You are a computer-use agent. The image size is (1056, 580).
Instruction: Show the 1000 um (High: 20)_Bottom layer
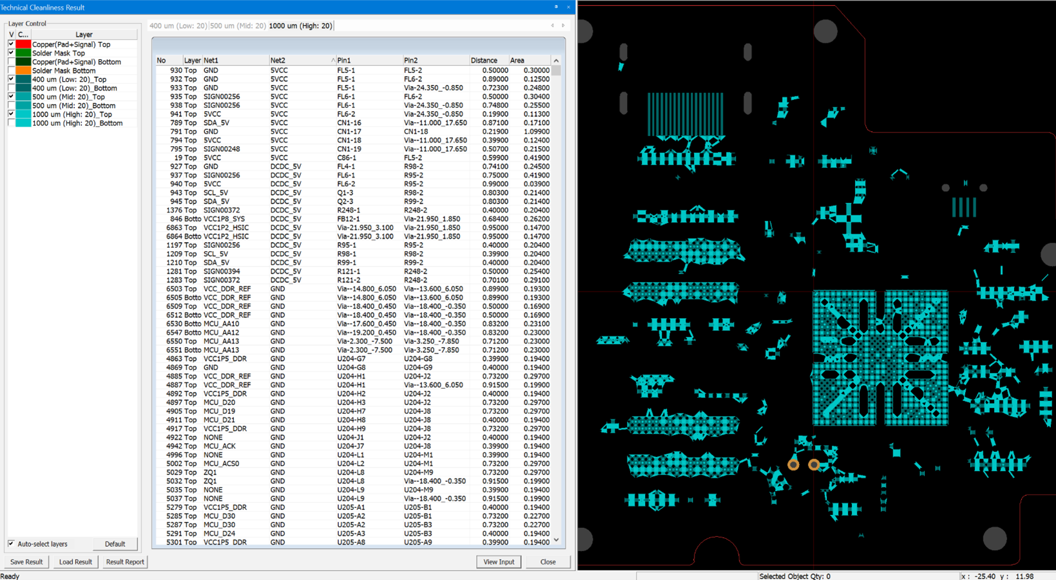[11, 123]
